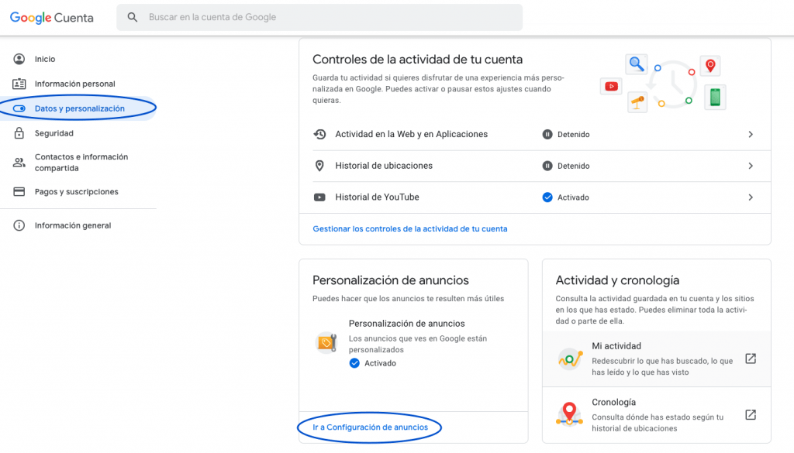This screenshot has width=794, height=453.
Task: Click the Información personal ID card icon
Action: click(x=19, y=84)
